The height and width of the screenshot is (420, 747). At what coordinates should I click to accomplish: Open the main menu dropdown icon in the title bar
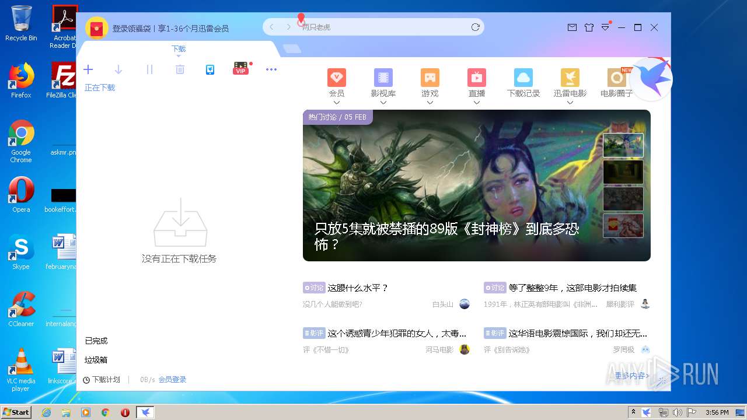point(605,27)
